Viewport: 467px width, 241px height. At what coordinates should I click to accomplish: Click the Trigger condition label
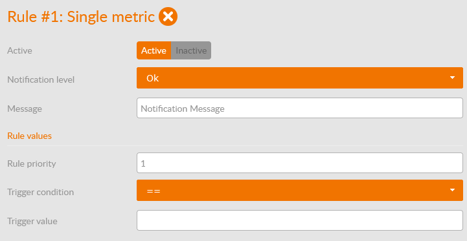pyautogui.click(x=41, y=193)
